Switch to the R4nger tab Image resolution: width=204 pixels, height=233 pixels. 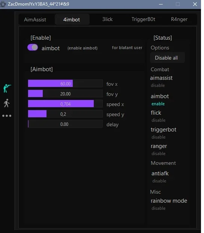point(179,19)
